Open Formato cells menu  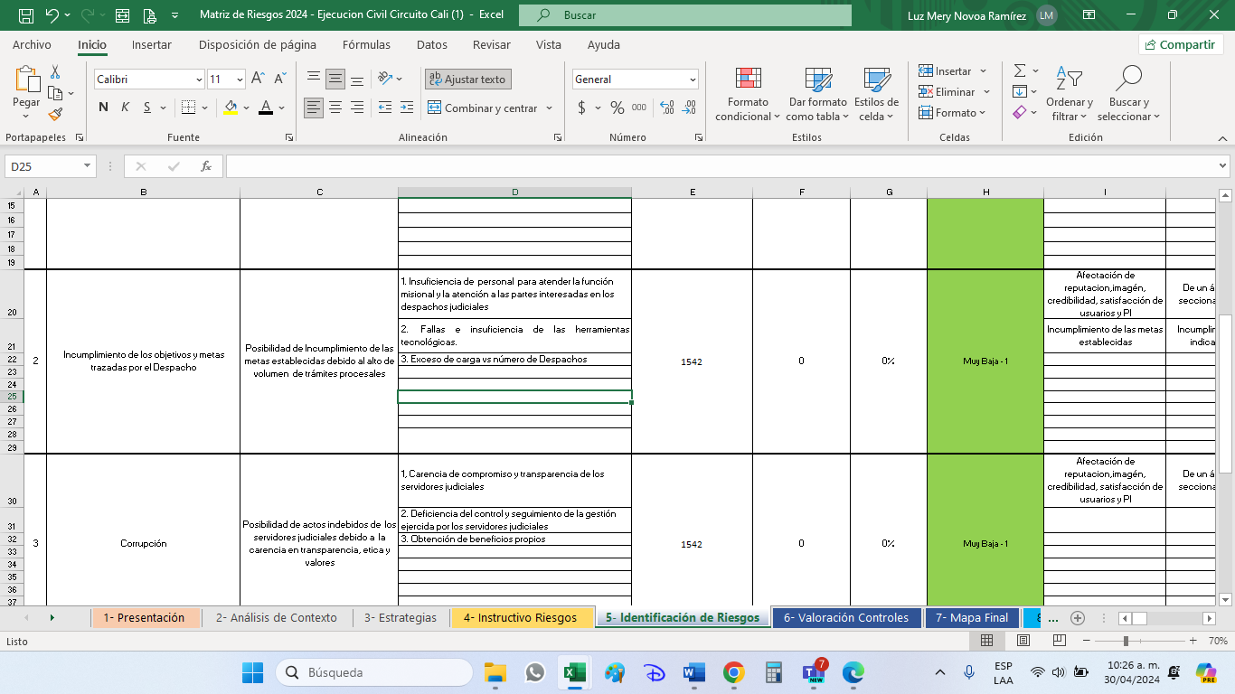[953, 113]
